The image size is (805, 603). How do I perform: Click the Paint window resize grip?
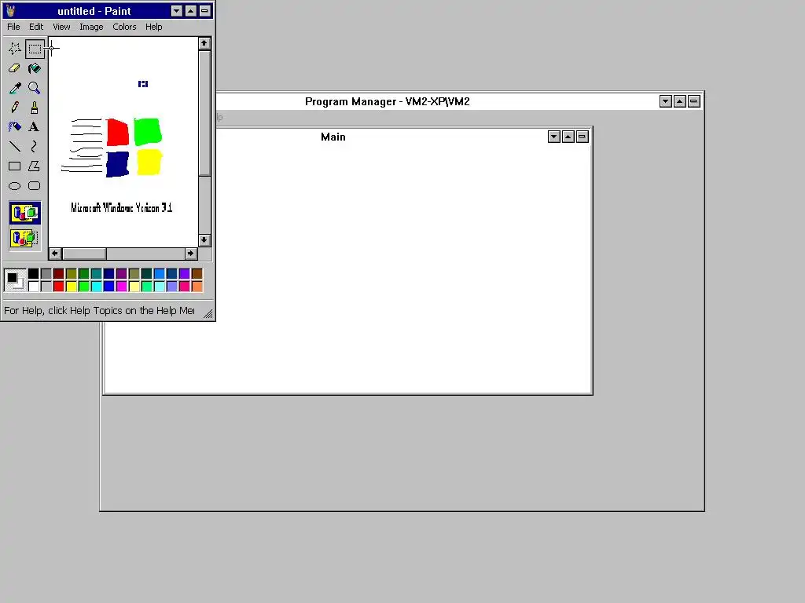click(x=208, y=314)
